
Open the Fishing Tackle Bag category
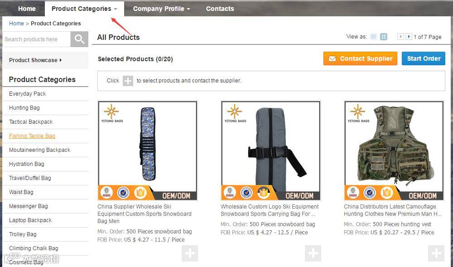(x=32, y=136)
